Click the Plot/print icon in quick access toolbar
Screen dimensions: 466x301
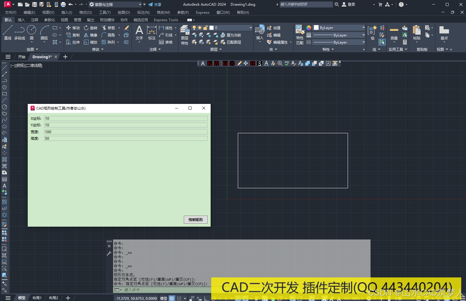pos(63,4)
